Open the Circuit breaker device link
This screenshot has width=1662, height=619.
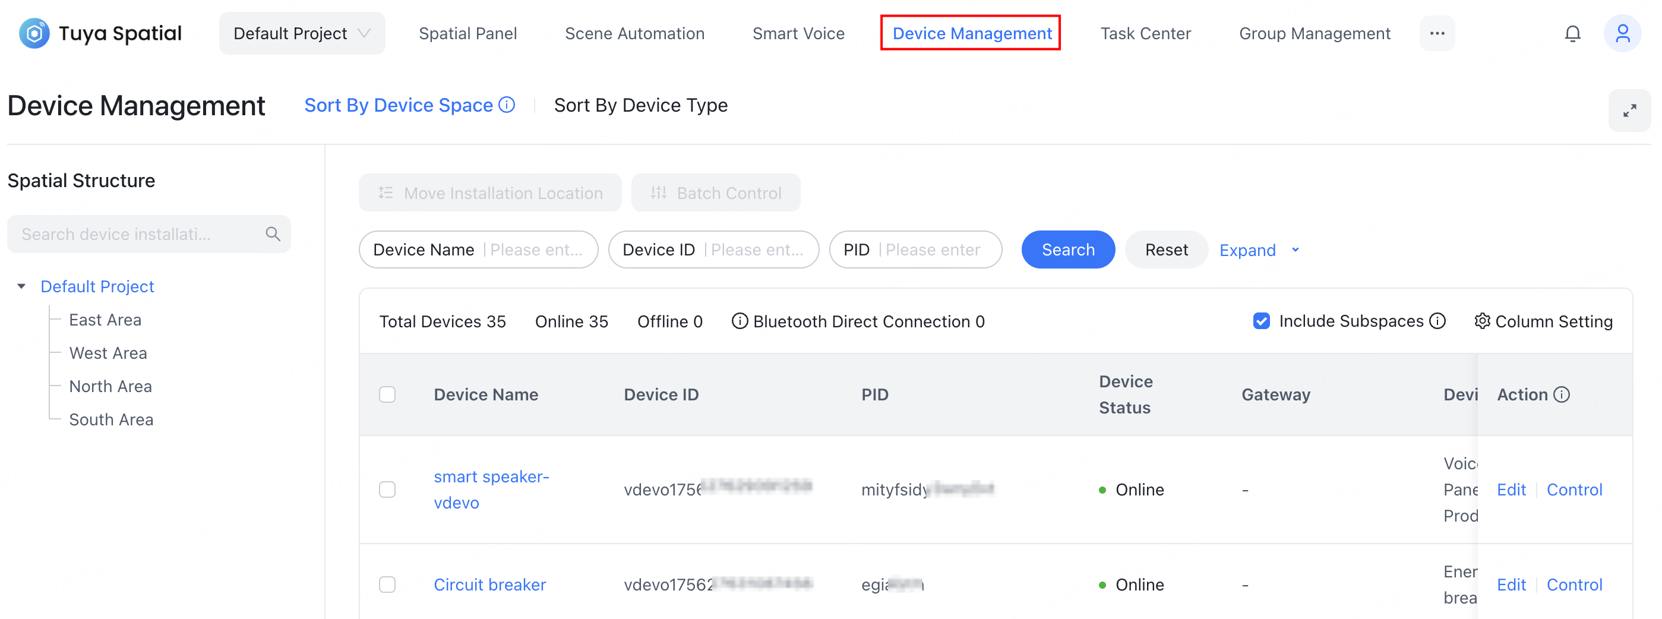point(489,585)
